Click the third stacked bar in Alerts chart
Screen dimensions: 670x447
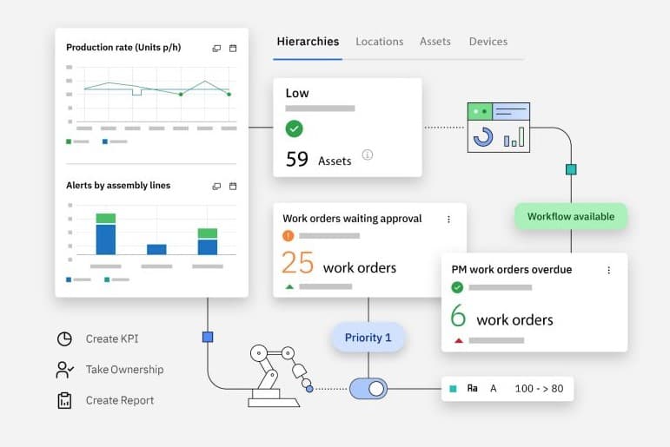[x=208, y=241]
